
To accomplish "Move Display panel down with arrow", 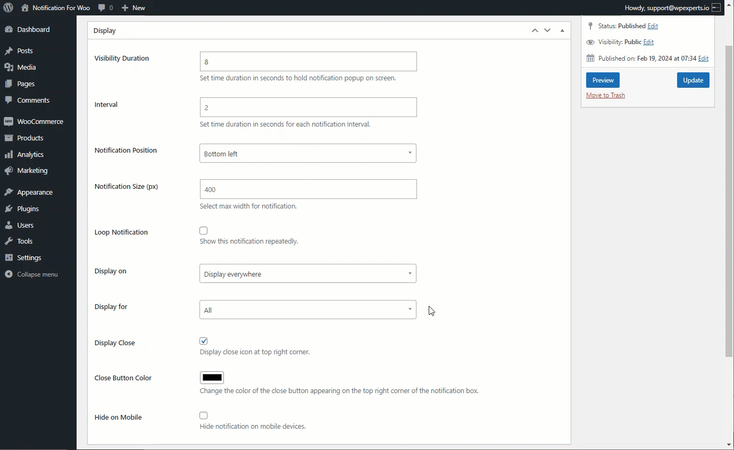I will pos(547,30).
